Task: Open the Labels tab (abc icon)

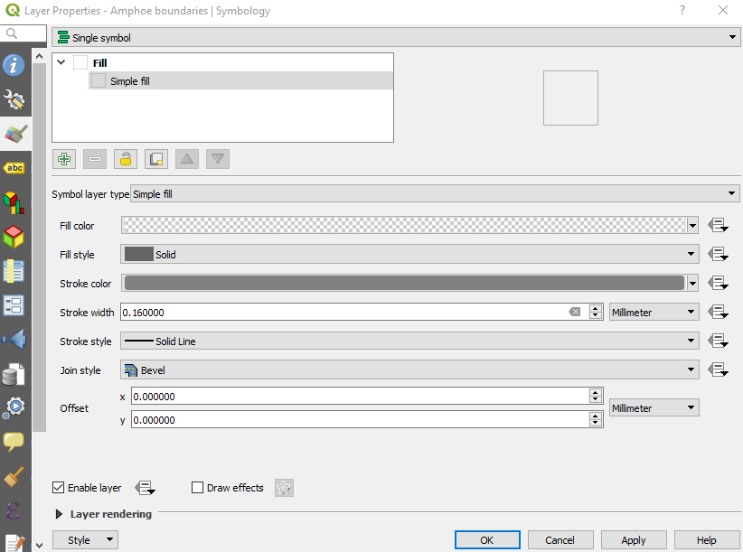Action: pyautogui.click(x=14, y=168)
